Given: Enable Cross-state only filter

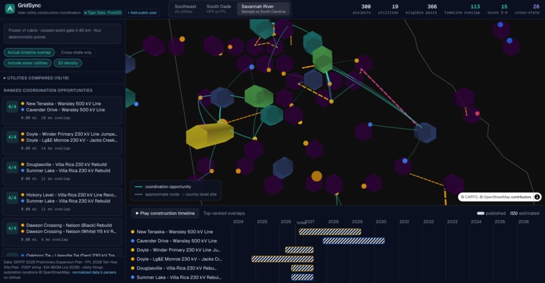Looking at the screenshot, I should click(x=76, y=53).
